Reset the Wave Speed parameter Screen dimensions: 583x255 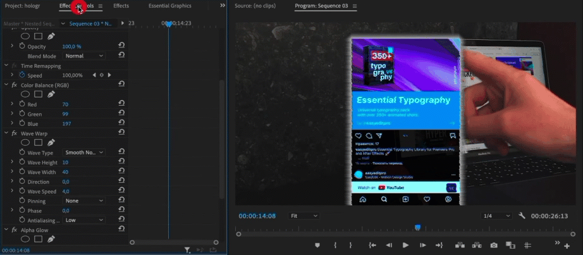pyautogui.click(x=121, y=190)
